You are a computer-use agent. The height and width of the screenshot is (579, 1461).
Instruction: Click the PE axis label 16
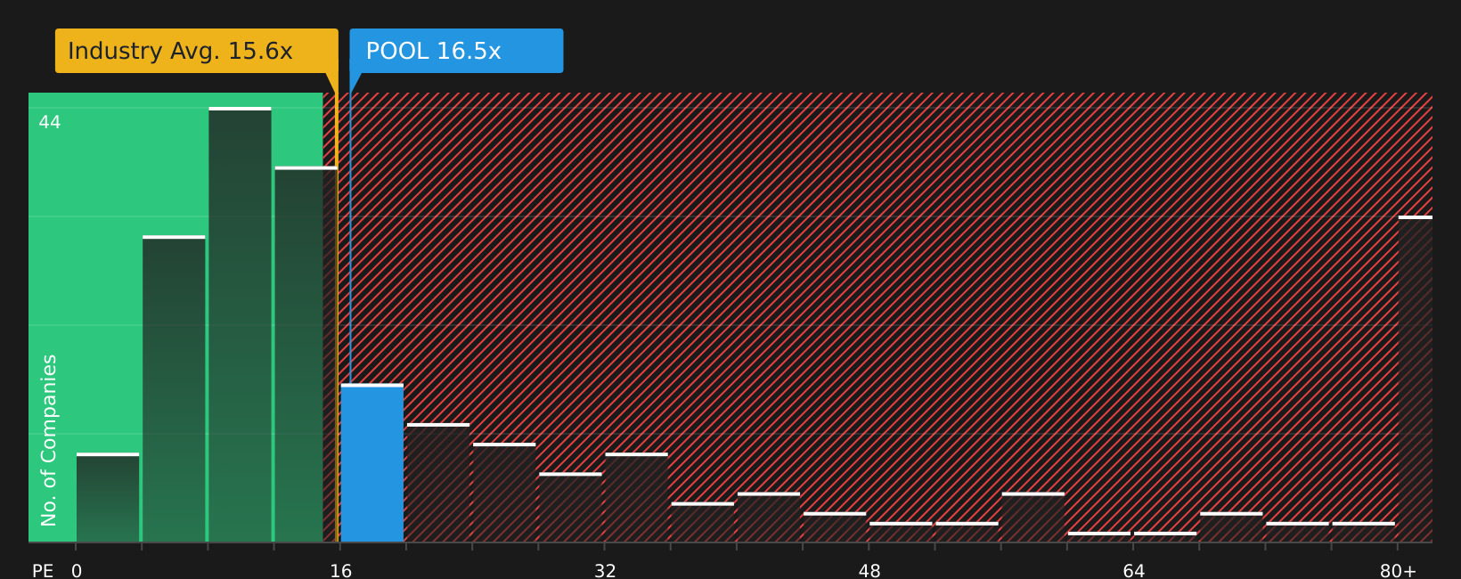341,570
